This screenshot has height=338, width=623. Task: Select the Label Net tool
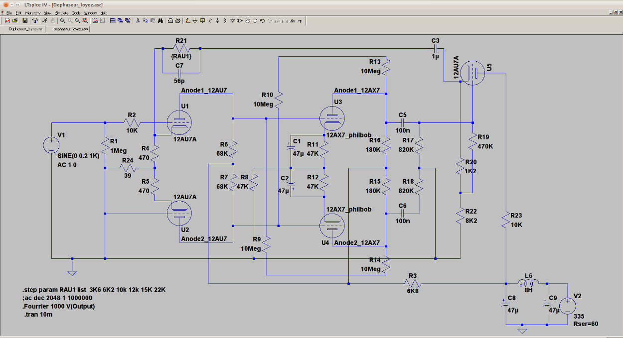(x=202, y=20)
